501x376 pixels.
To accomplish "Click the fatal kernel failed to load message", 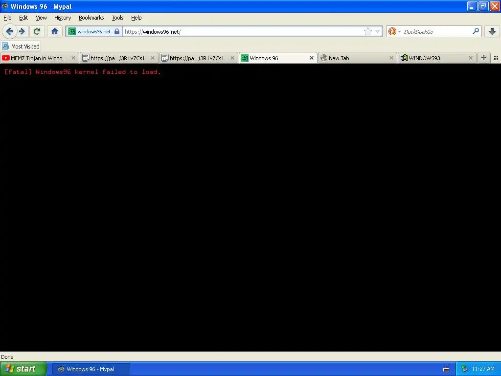I will point(83,72).
